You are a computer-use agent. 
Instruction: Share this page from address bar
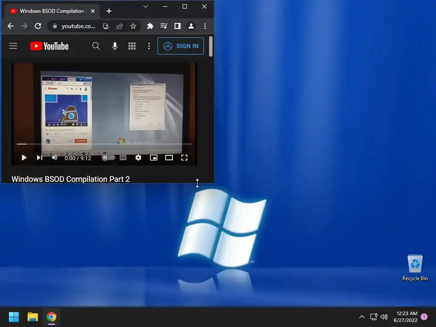point(120,26)
